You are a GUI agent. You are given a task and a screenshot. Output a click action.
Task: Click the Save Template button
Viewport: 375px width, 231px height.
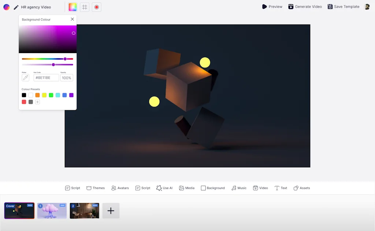click(343, 7)
